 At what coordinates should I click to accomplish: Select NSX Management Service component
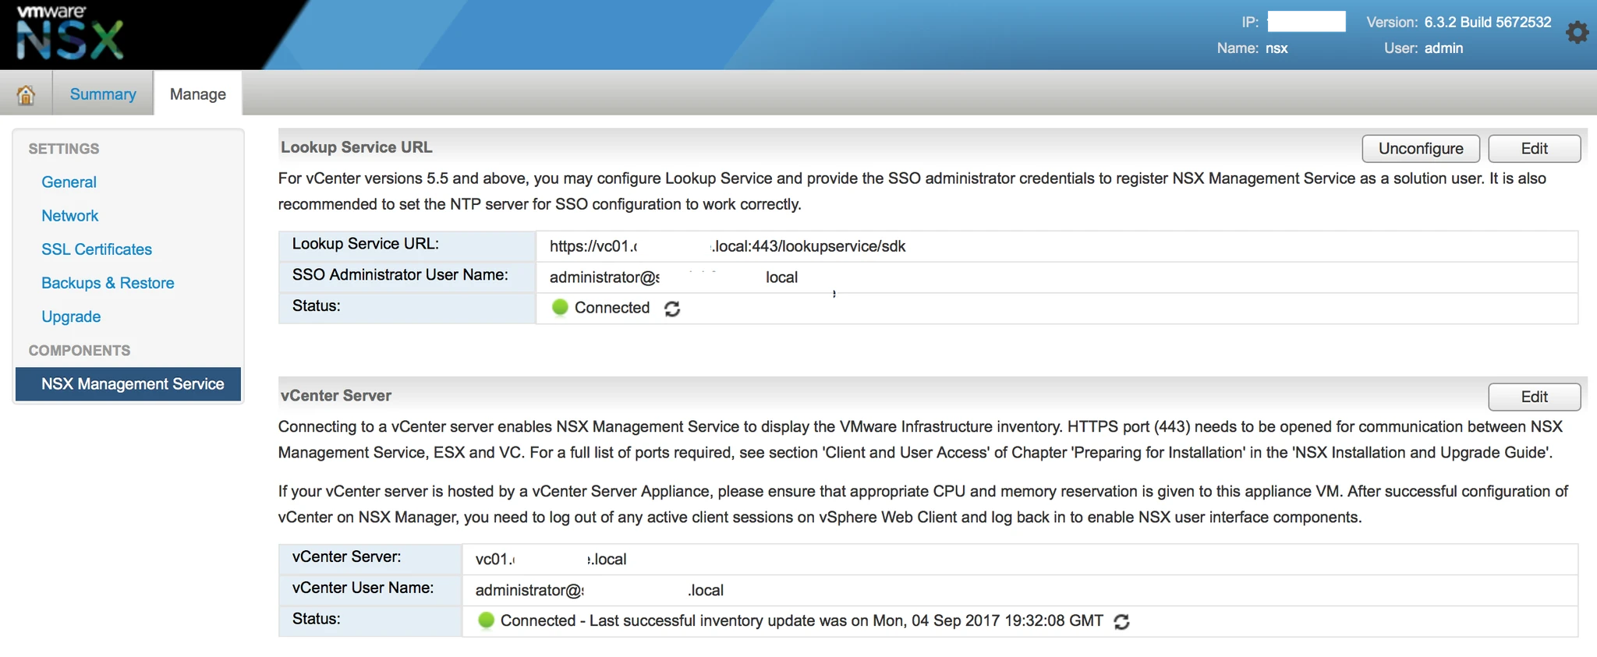[128, 384]
